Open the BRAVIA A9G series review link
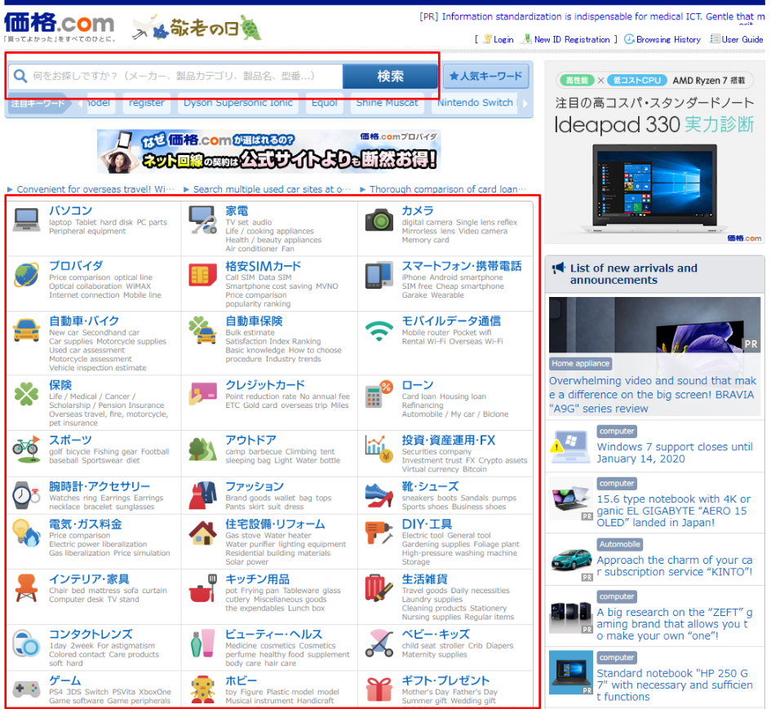This screenshot has height=709, width=771. [653, 395]
